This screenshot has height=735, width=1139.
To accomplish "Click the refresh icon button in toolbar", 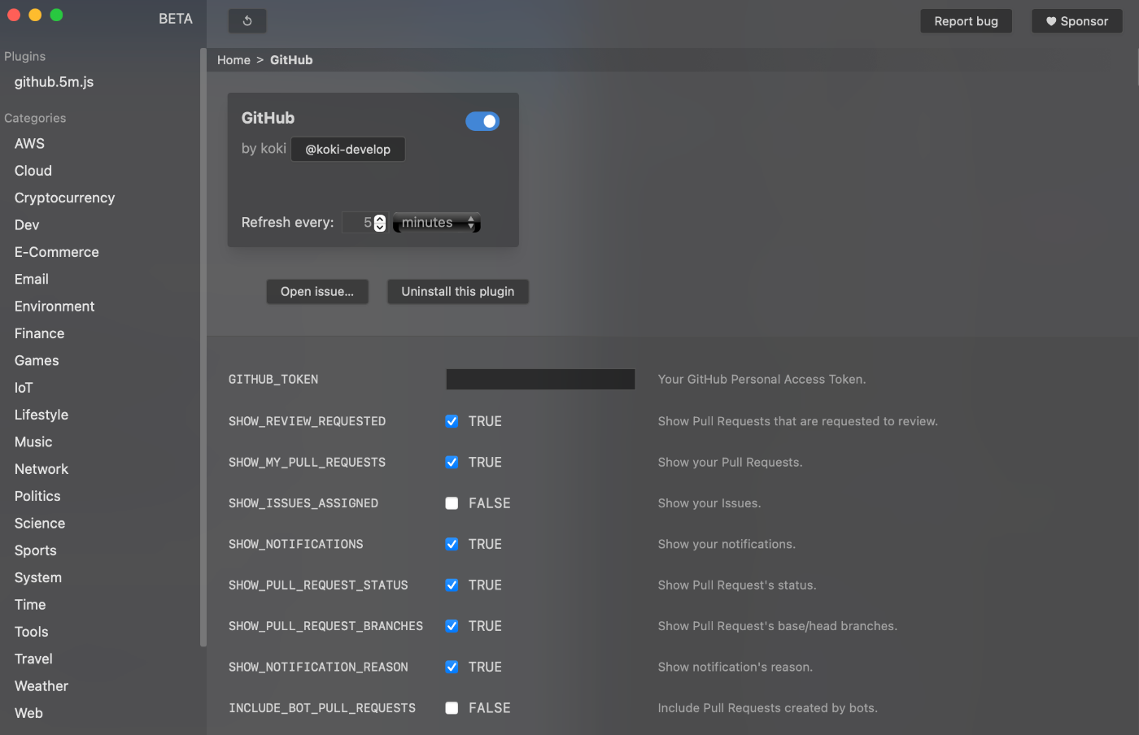I will pyautogui.click(x=247, y=21).
